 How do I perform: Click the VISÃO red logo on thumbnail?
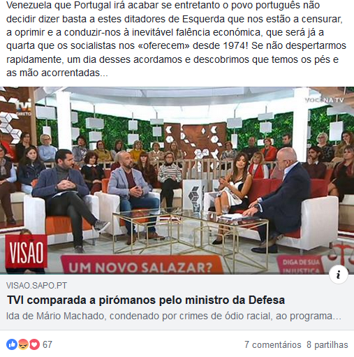27,252
